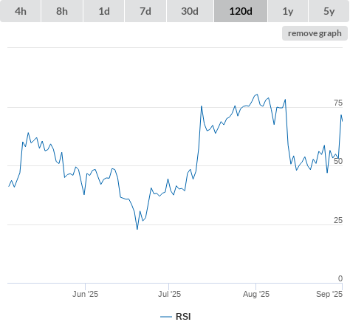Image resolution: width=350 pixels, height=336 pixels.
Task: Click the Jun '25 axis label
Action: pos(85,294)
